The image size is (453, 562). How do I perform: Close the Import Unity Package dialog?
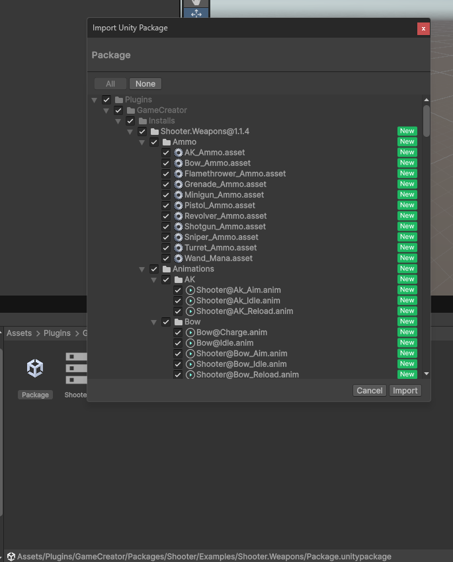[423, 28]
